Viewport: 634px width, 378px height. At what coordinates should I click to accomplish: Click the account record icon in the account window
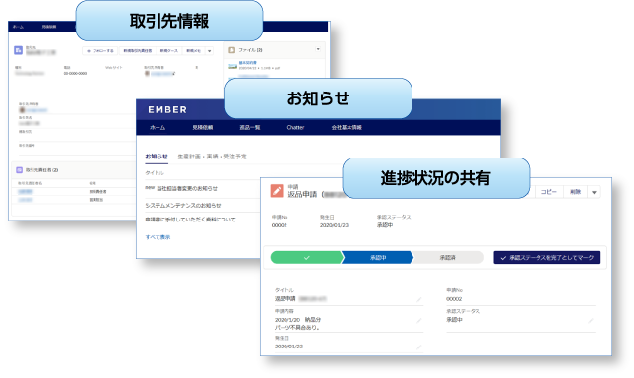click(x=18, y=50)
